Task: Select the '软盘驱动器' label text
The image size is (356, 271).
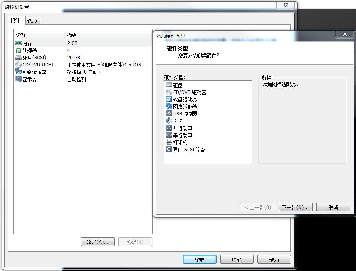Action: point(185,99)
